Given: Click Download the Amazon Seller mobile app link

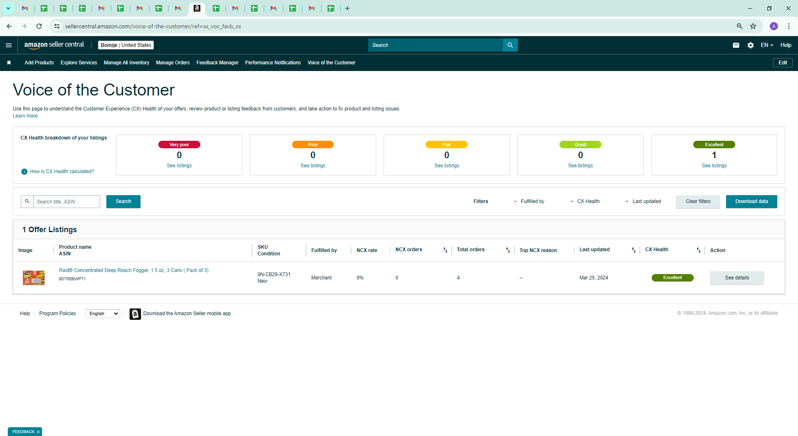Looking at the screenshot, I should [x=187, y=314].
